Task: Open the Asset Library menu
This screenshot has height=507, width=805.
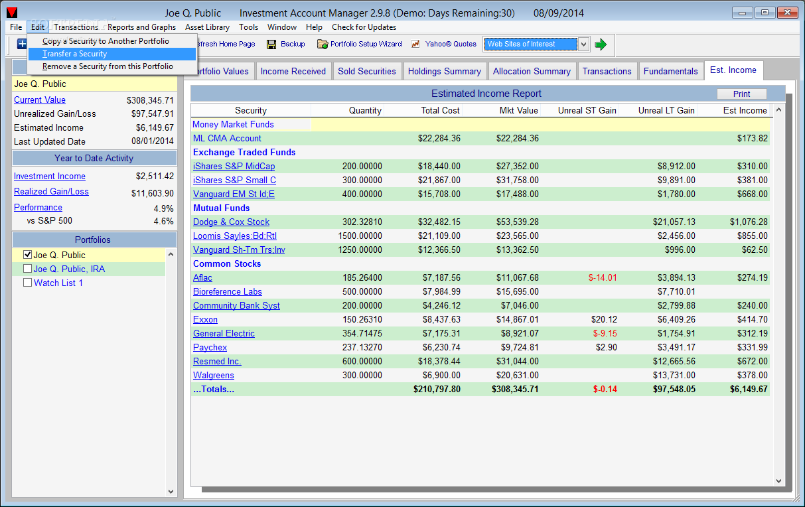Action: 207,27
